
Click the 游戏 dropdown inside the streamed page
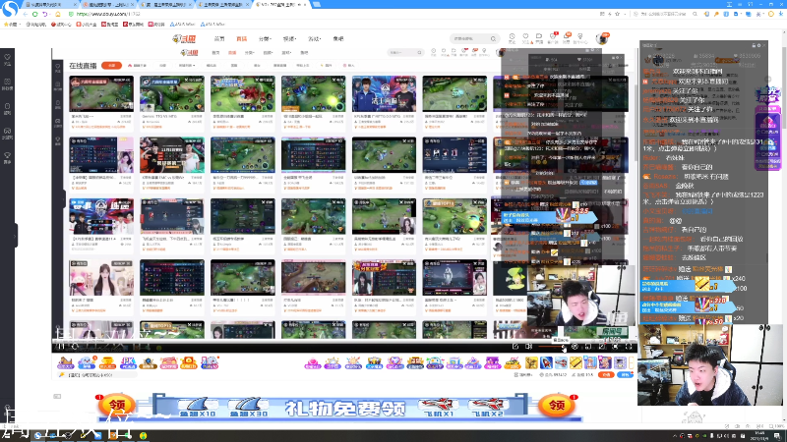coord(286,53)
